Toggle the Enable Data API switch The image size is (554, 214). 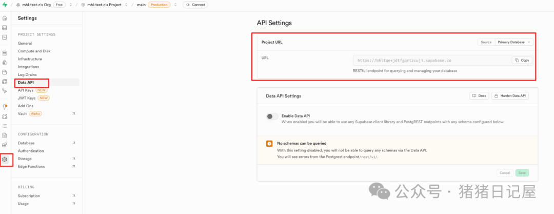tap(272, 116)
